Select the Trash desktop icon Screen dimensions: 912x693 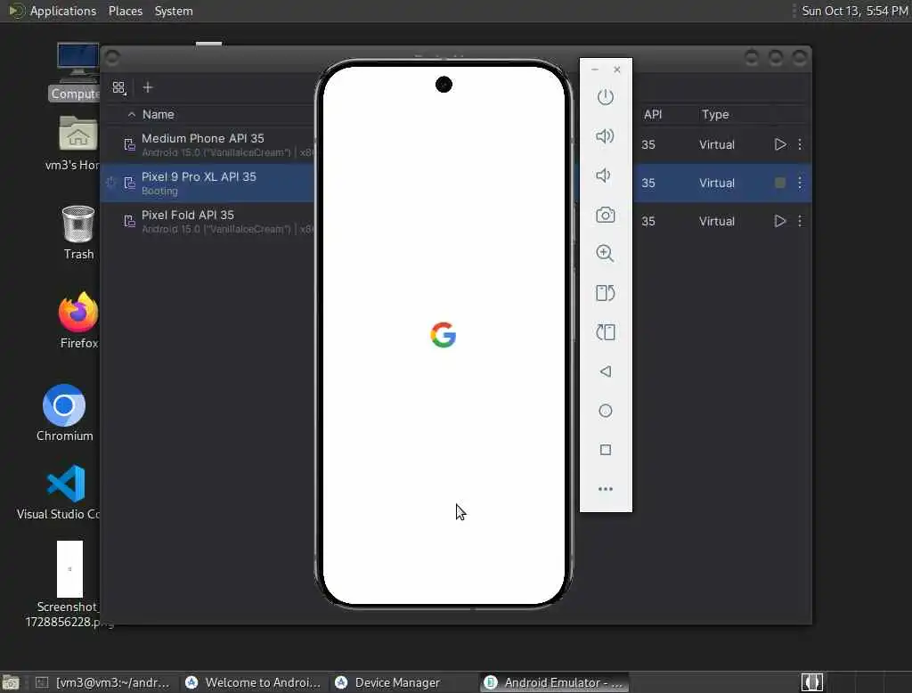pyautogui.click(x=78, y=232)
